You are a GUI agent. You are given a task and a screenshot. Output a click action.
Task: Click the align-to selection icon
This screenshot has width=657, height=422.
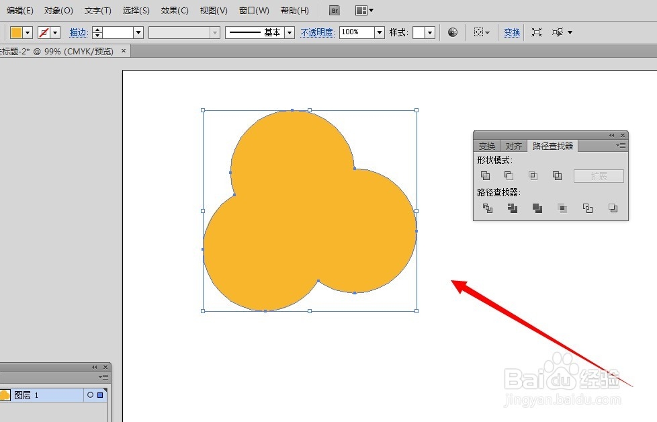pos(479,32)
